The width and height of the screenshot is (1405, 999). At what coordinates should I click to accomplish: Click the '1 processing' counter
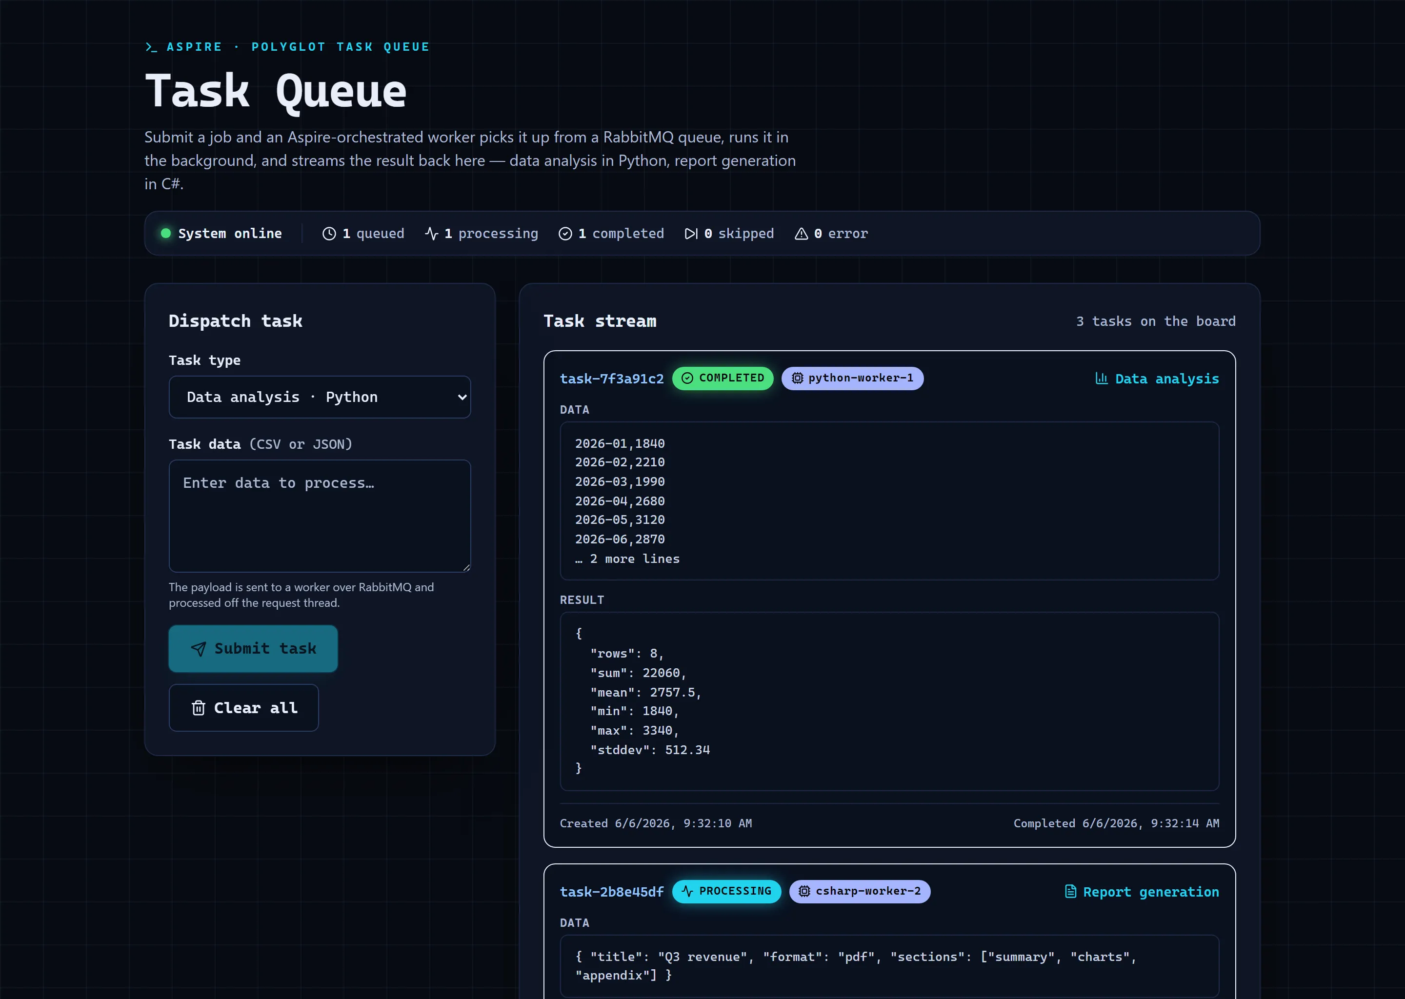tap(482, 234)
